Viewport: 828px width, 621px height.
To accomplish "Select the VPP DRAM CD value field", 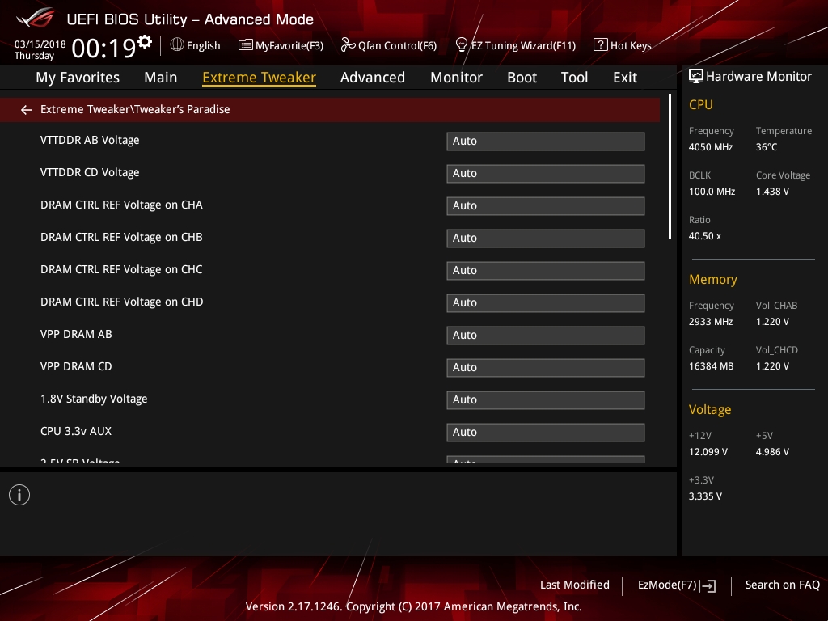I will point(546,368).
